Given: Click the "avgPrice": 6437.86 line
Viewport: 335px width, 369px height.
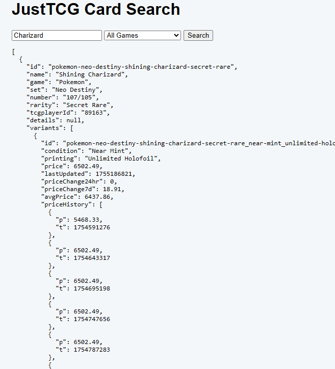Looking at the screenshot, I should [x=77, y=197].
